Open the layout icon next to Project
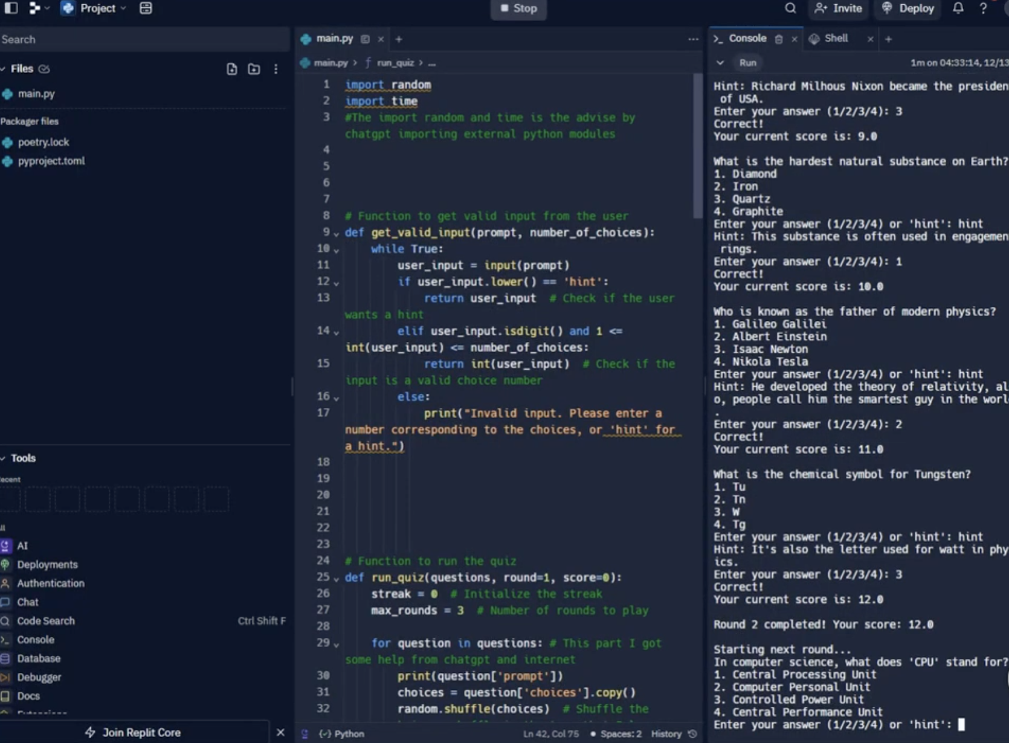The height and width of the screenshot is (743, 1009). [146, 8]
